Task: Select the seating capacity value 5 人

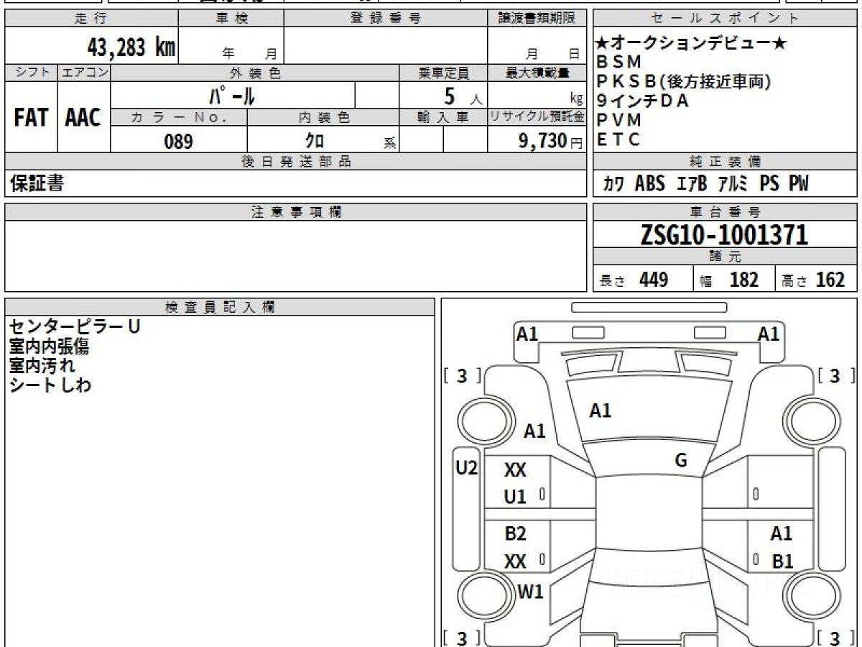Action: (x=463, y=96)
